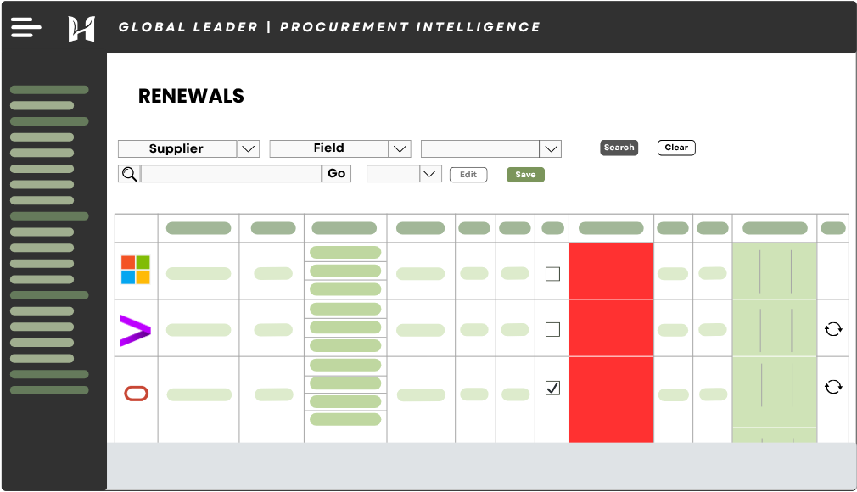The height and width of the screenshot is (492, 857).
Task: Tick the checkbox in the Microsoft row
Action: (552, 274)
